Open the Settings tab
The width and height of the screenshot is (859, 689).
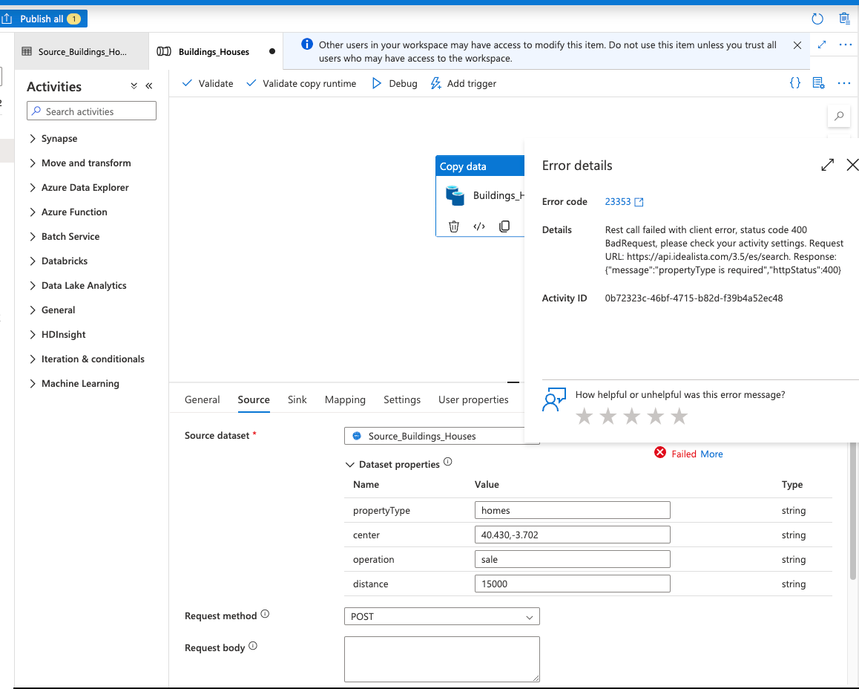[x=402, y=399]
